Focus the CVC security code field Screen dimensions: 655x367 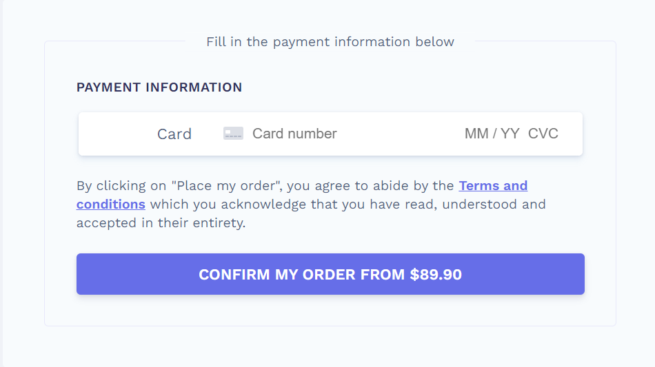[543, 134]
